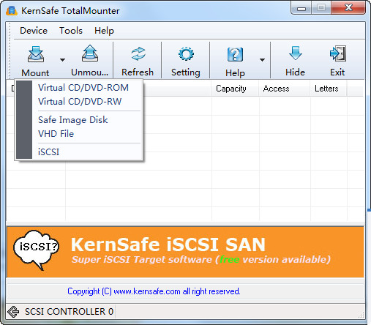Click the Exit door icon
This screenshot has width=371, height=325.
(x=338, y=53)
